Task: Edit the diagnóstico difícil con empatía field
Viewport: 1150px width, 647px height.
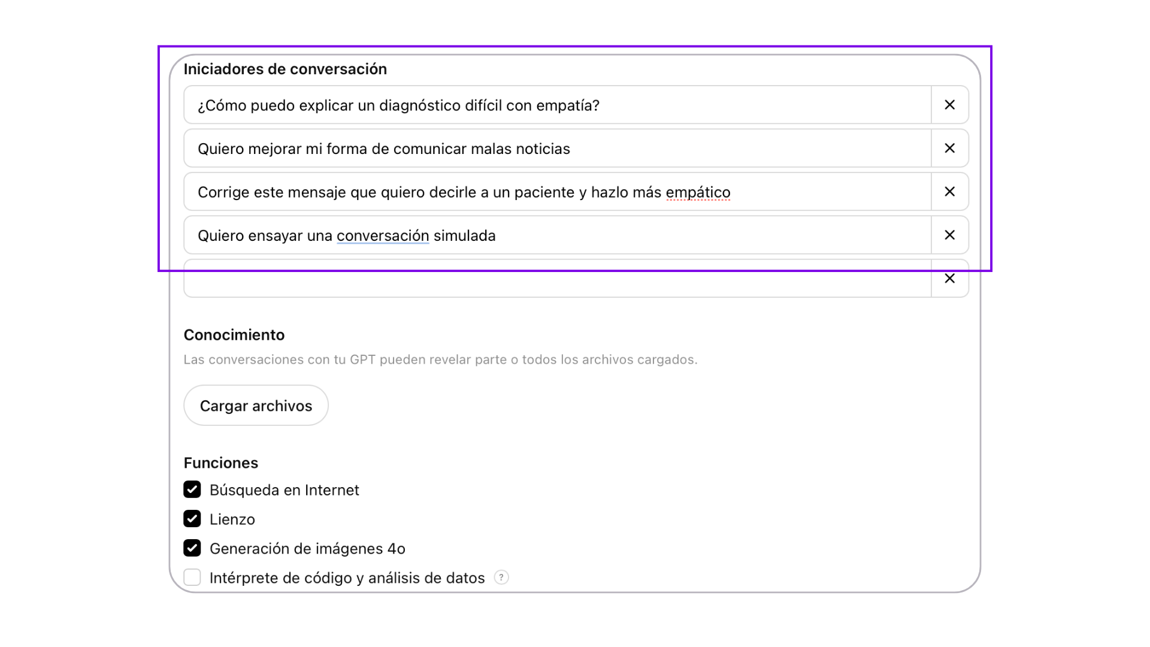Action: (x=558, y=105)
